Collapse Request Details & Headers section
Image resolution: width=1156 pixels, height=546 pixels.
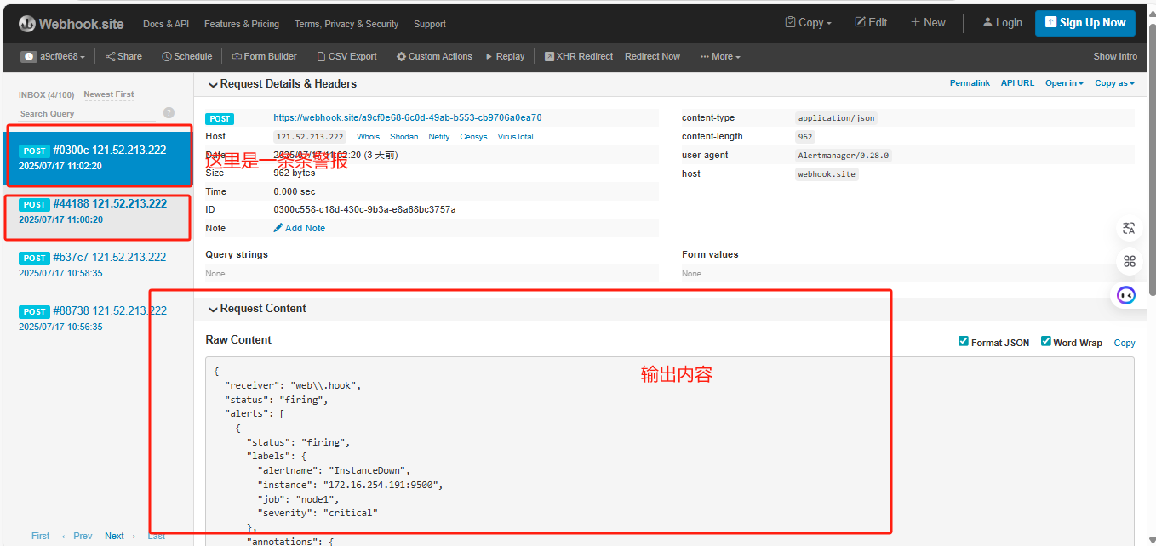[282, 84]
